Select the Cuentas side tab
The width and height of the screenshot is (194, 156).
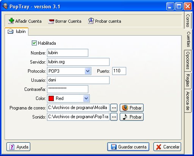(x=188, y=39)
